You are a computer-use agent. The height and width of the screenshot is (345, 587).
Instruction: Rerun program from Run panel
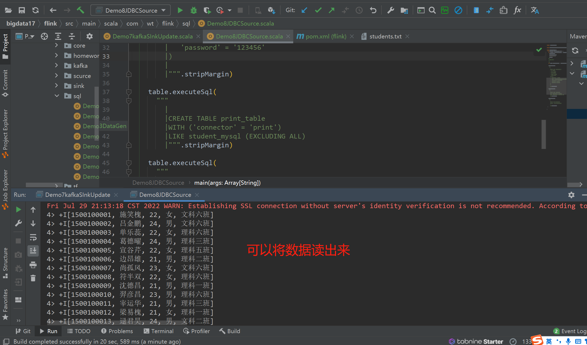18,209
